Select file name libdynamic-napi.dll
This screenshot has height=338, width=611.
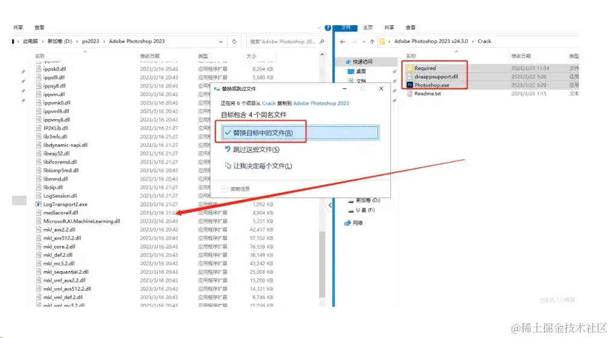click(65, 145)
